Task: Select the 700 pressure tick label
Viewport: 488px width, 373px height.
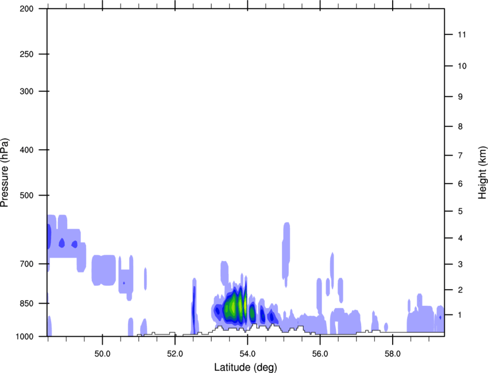Action: point(26,264)
